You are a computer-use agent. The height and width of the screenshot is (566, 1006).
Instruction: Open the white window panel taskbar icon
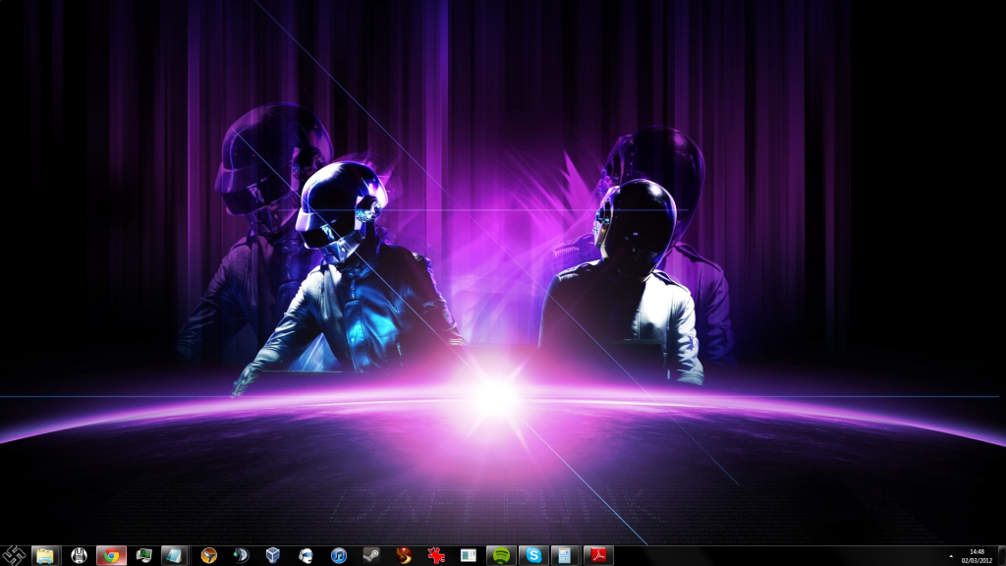(469, 556)
